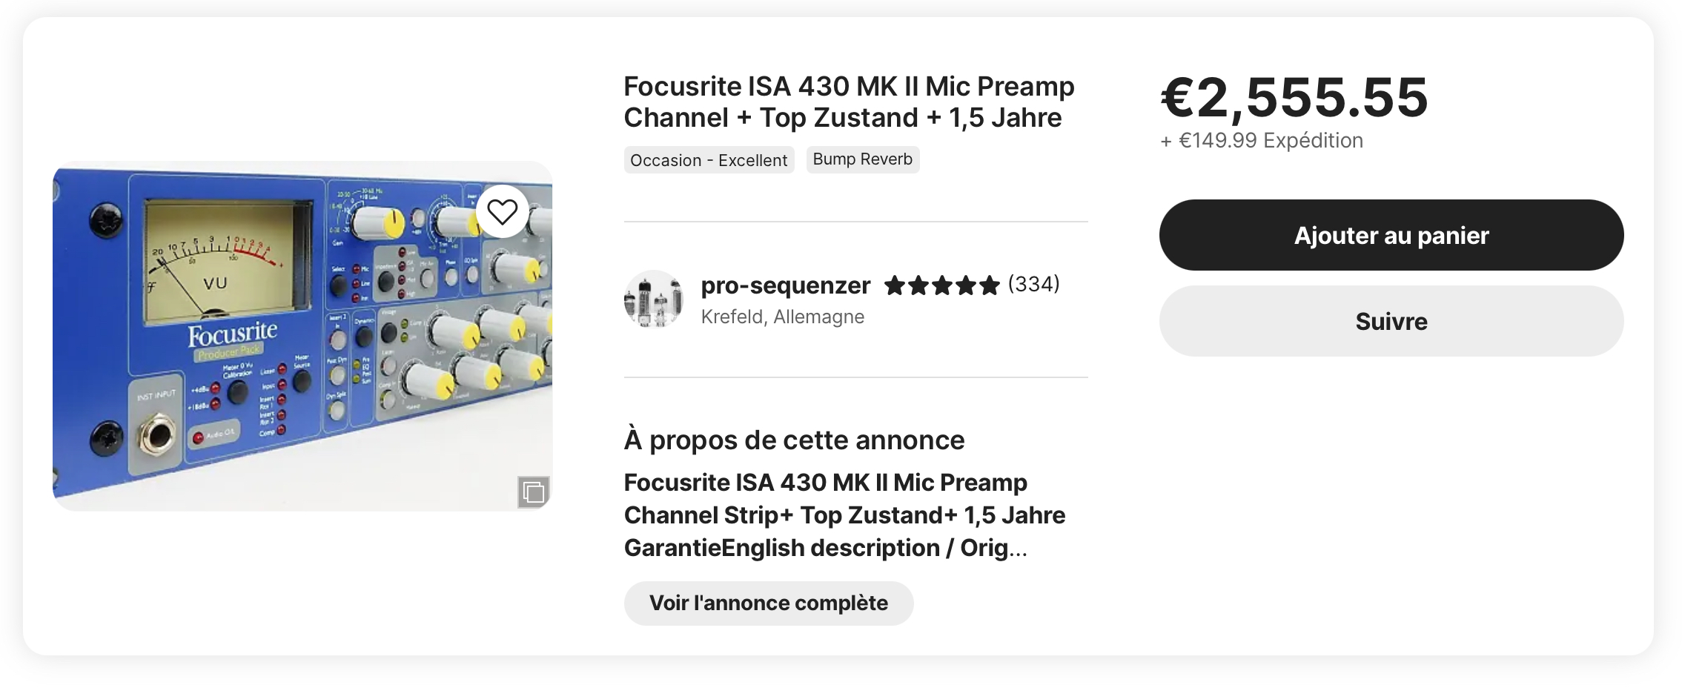The image size is (1682, 688).
Task: Favorite this listing with the heart icon
Action: click(502, 212)
